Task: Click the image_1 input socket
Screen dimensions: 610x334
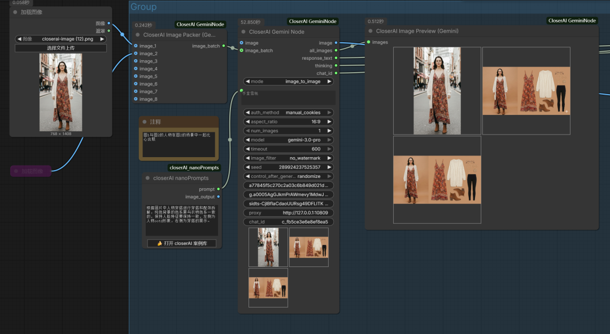Action: pos(136,46)
